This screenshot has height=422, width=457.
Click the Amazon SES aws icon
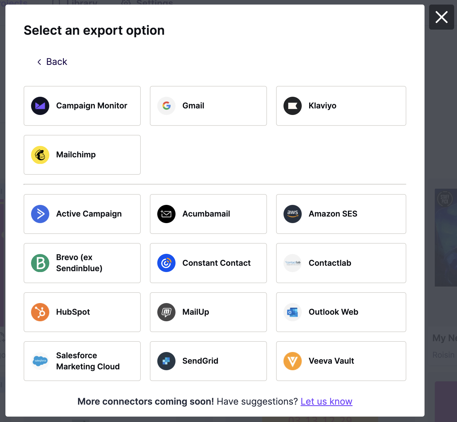[293, 214]
